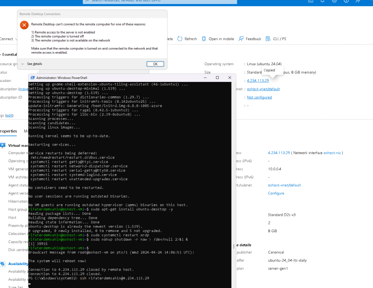373x288 pixels.
Task: Click the 8 GiB RAM value
Action: (272, 231)
